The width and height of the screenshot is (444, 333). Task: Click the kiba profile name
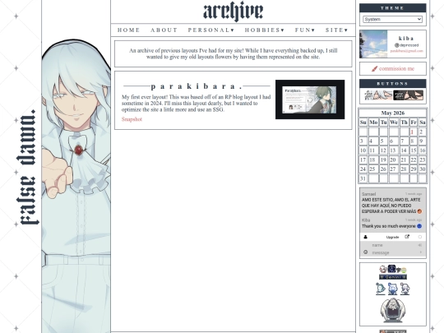point(406,38)
